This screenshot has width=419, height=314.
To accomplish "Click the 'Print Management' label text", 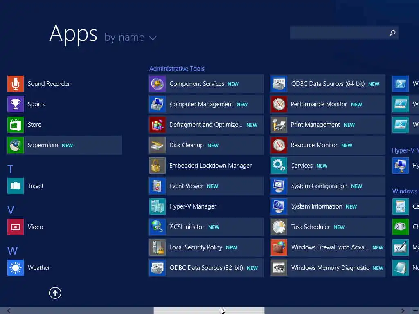I will coord(315,125).
